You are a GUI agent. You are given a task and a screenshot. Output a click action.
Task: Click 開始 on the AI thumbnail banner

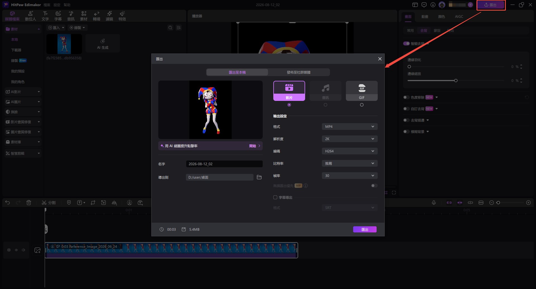(x=255, y=146)
